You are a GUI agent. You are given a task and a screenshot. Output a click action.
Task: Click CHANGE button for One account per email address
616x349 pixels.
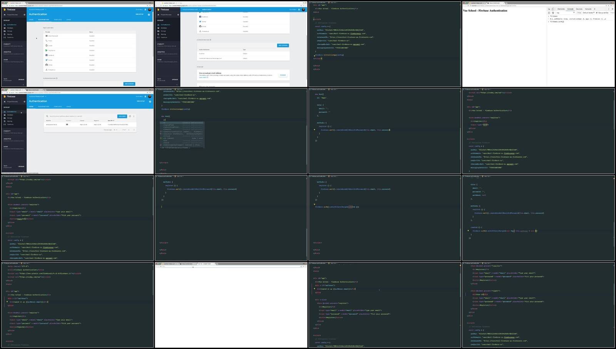click(283, 75)
